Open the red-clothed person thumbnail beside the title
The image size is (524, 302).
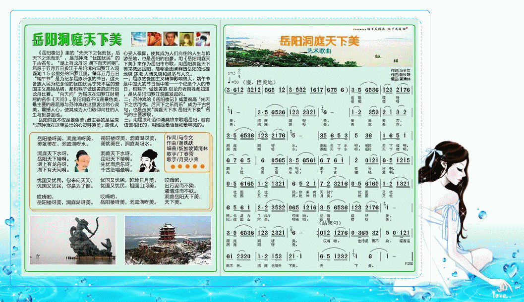tap(154, 39)
